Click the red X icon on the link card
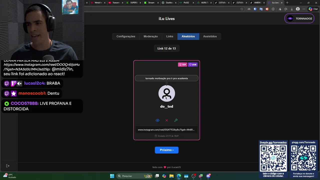The height and width of the screenshot is (180, 320). coord(167,120)
